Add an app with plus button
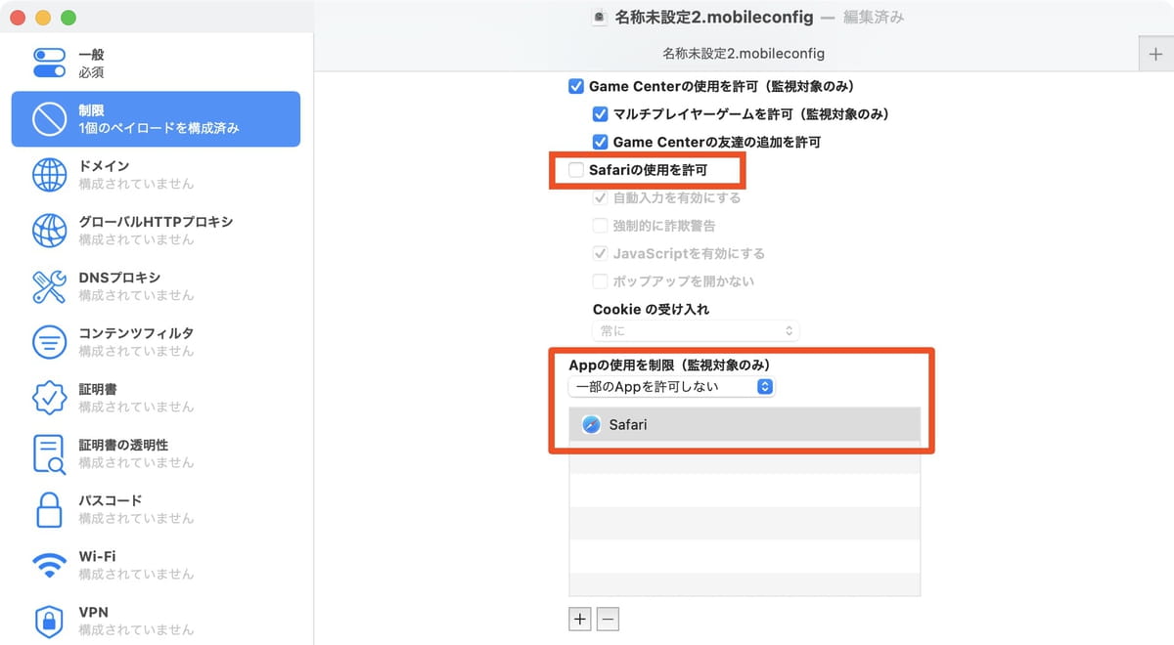The width and height of the screenshot is (1174, 645). click(580, 619)
